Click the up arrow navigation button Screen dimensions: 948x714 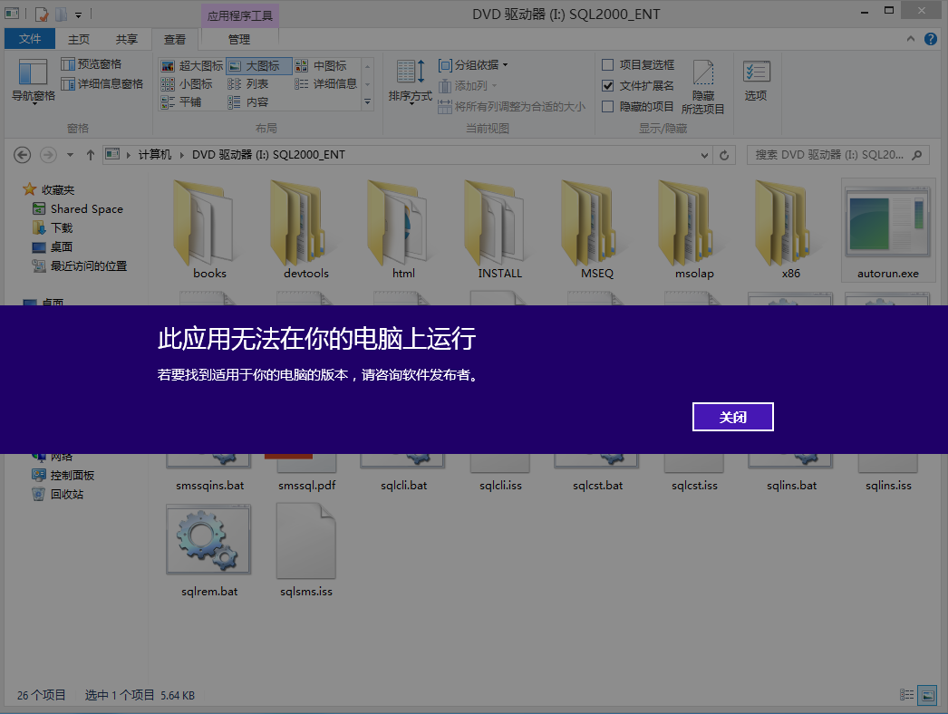click(x=91, y=155)
